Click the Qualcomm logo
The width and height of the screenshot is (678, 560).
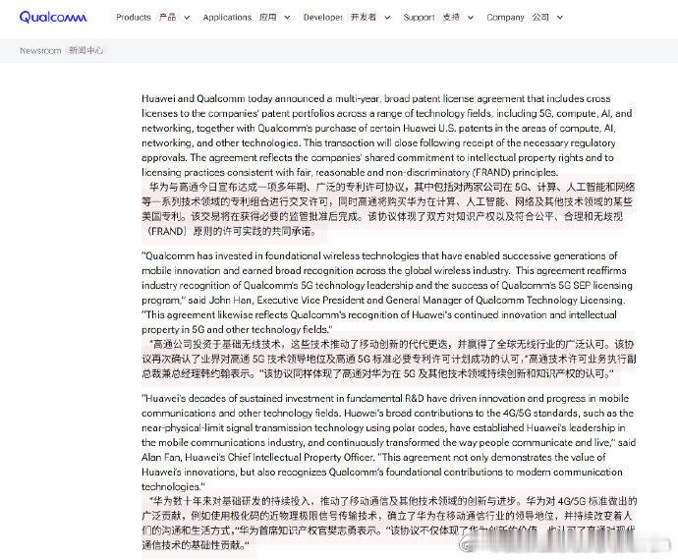tap(53, 18)
